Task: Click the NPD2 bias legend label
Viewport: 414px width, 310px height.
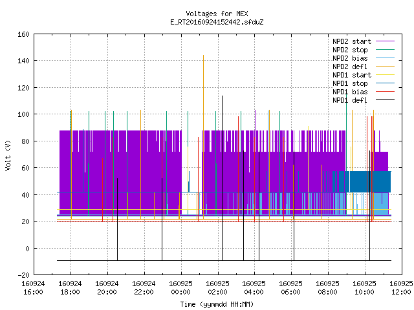Action: [350, 58]
